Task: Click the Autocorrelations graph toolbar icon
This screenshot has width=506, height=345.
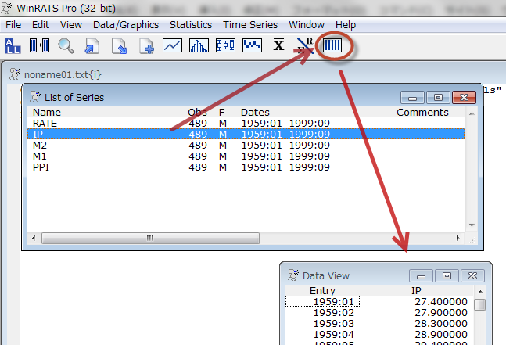Action: 252,45
